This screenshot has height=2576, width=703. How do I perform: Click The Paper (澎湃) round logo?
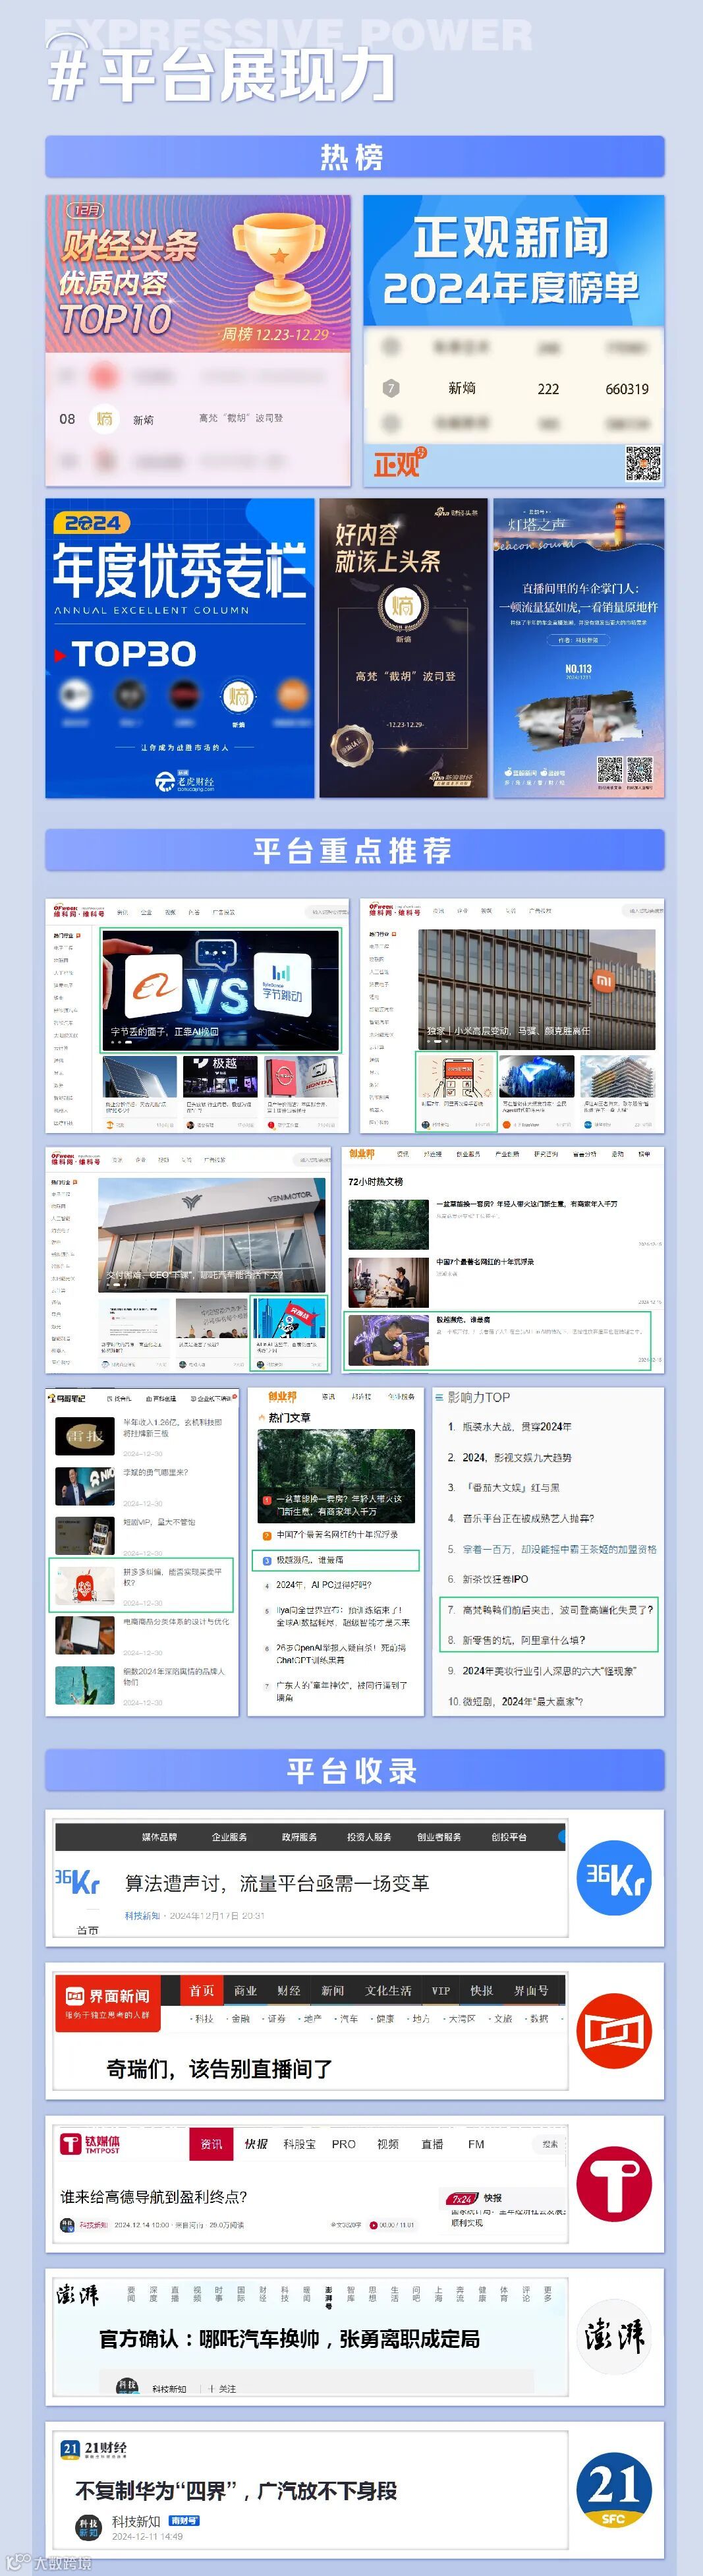(x=614, y=2338)
